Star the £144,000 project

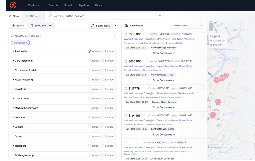(126, 116)
